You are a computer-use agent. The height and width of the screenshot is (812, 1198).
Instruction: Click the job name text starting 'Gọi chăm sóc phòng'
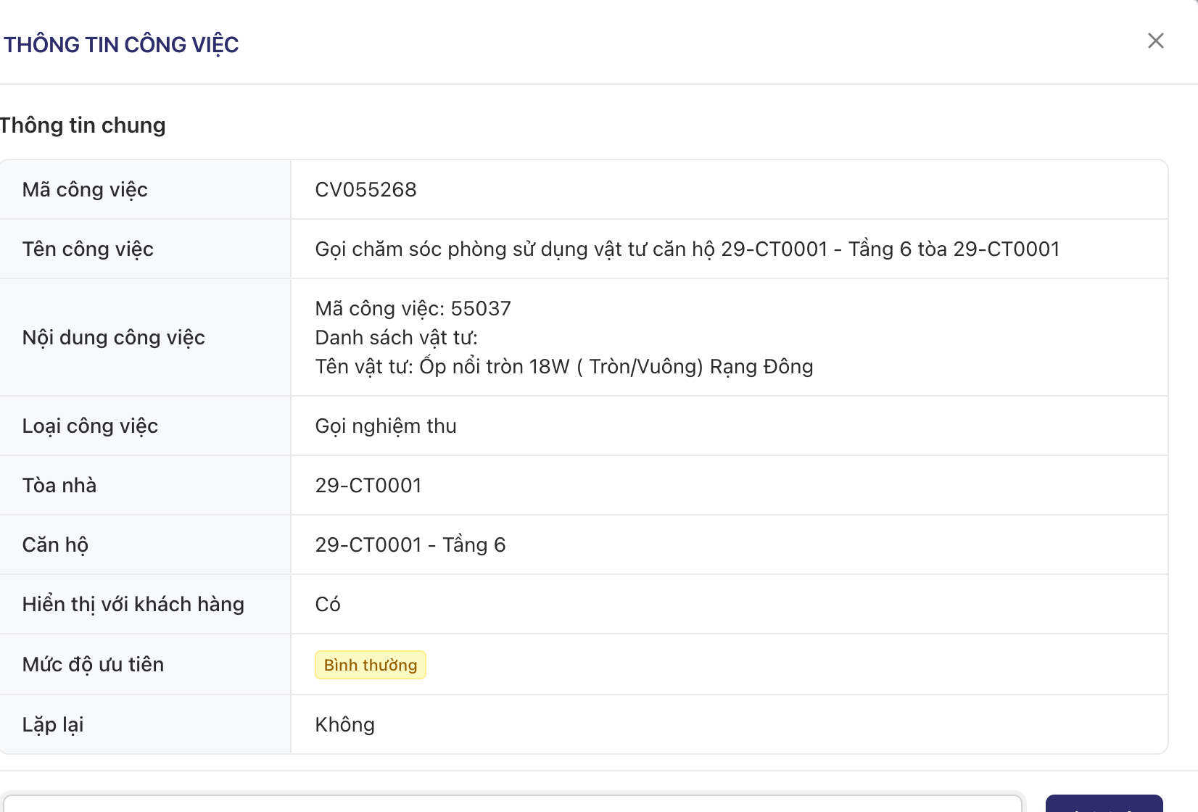(x=687, y=249)
